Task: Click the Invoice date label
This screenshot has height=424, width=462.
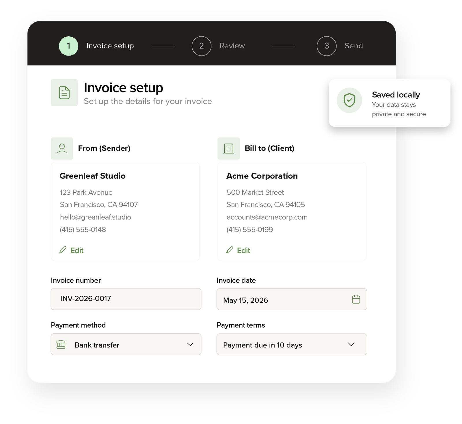Action: coord(236,280)
